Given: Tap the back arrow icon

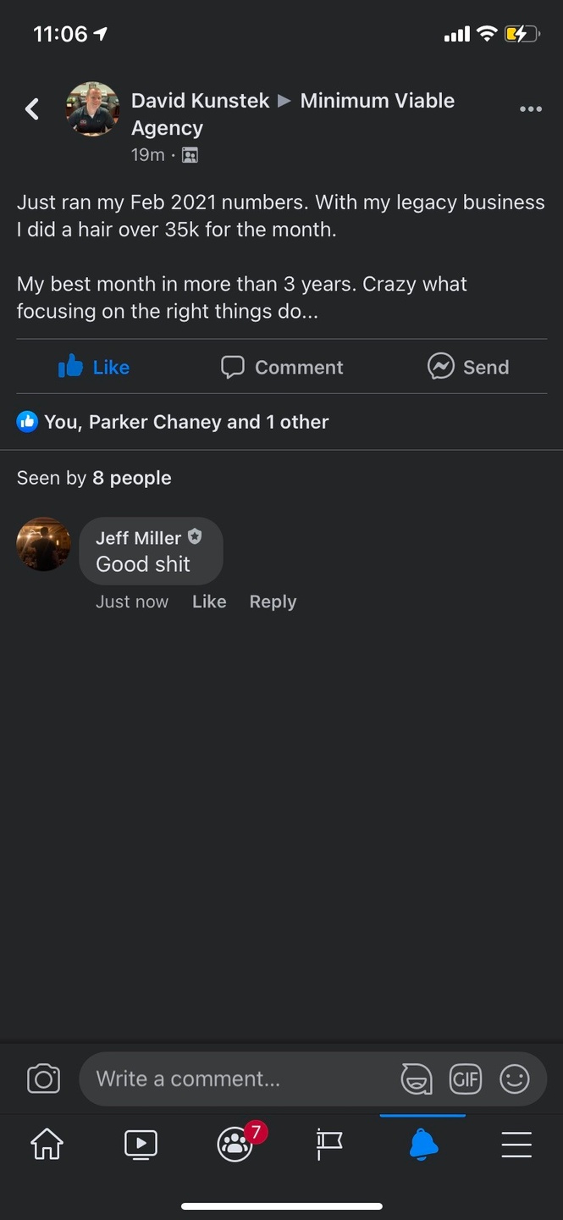Looking at the screenshot, I should coord(32,109).
